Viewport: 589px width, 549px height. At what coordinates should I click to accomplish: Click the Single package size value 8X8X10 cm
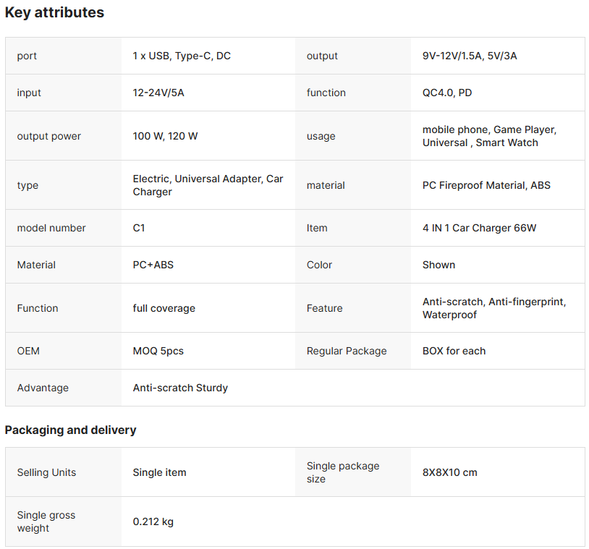click(449, 472)
